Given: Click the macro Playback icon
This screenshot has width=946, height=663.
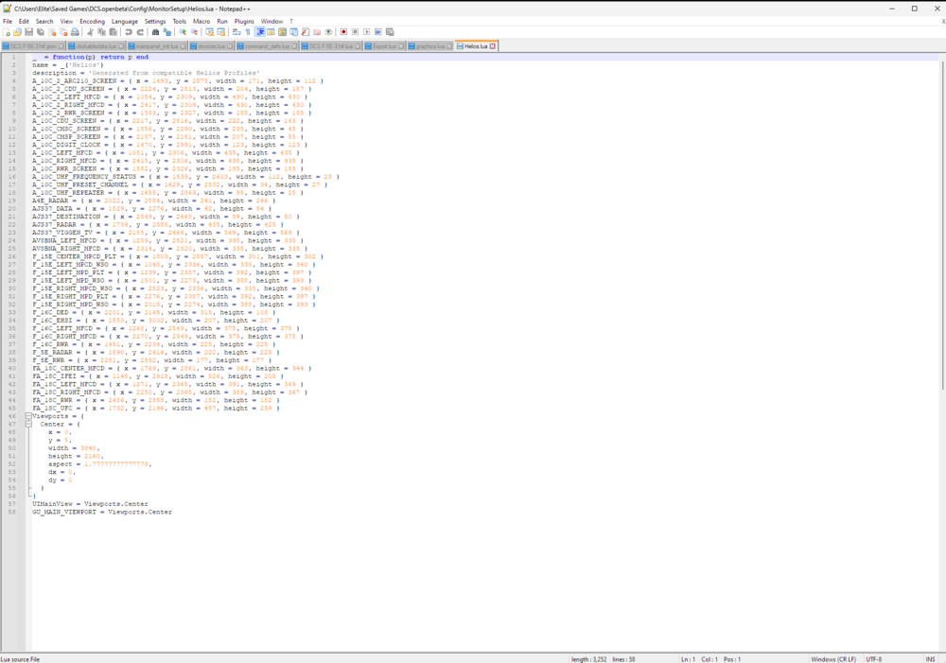Looking at the screenshot, I should pyautogui.click(x=366, y=32).
